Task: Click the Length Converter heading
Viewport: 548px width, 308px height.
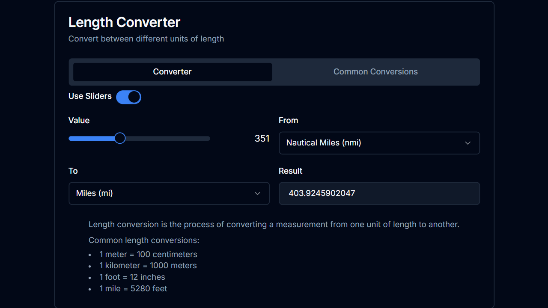Action: 124,22
